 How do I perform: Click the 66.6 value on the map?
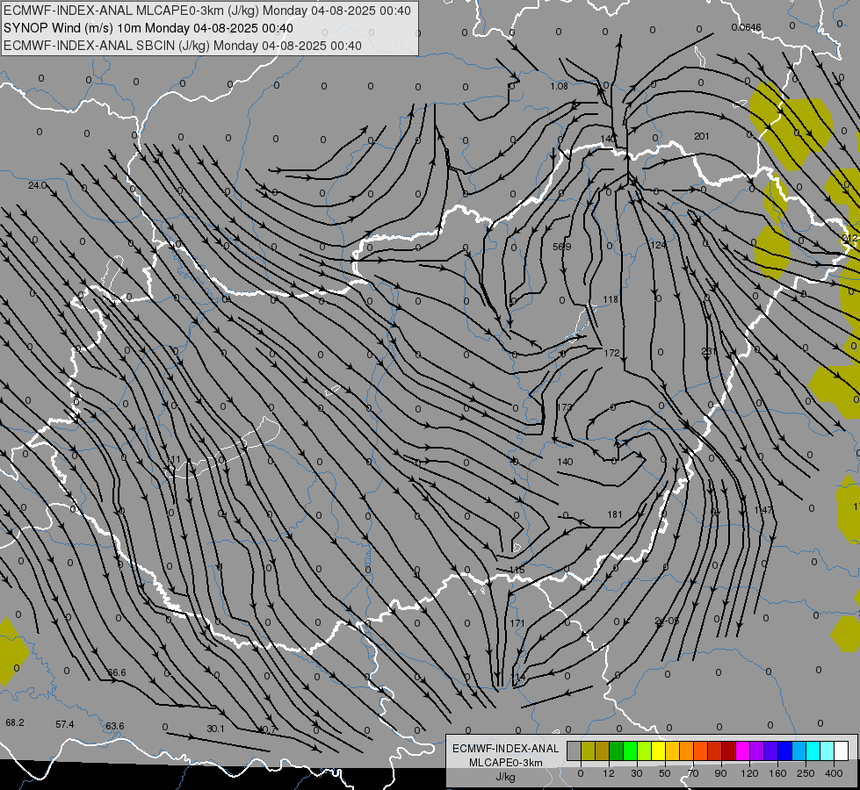116,672
